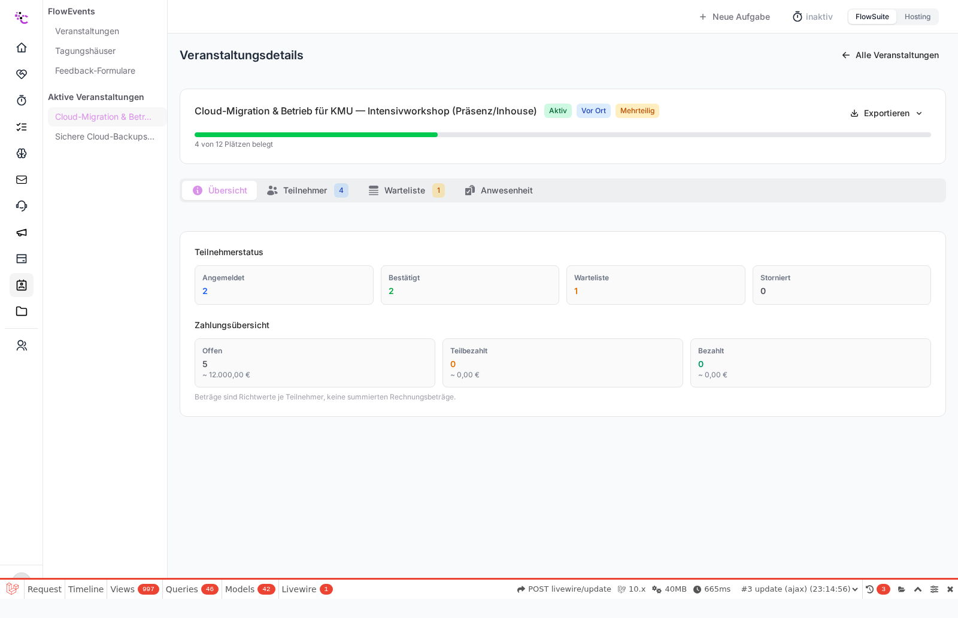
Task: Click the Neue Aufgabe button
Action: pos(734,17)
